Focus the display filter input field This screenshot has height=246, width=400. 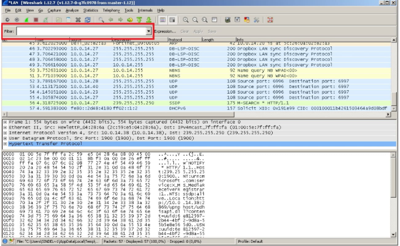(81, 31)
